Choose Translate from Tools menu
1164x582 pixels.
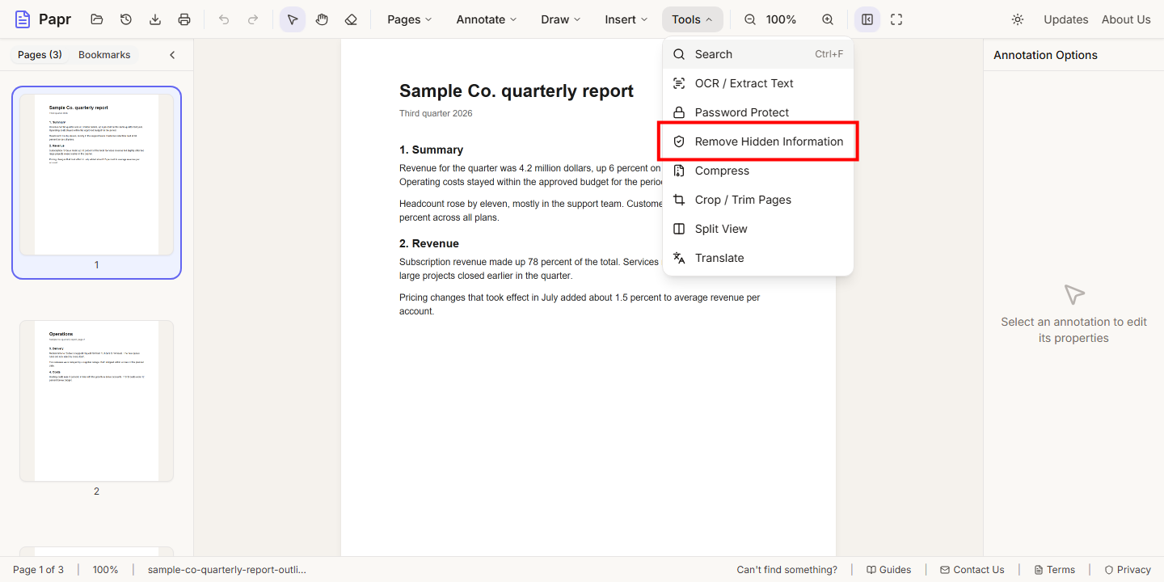click(x=758, y=258)
